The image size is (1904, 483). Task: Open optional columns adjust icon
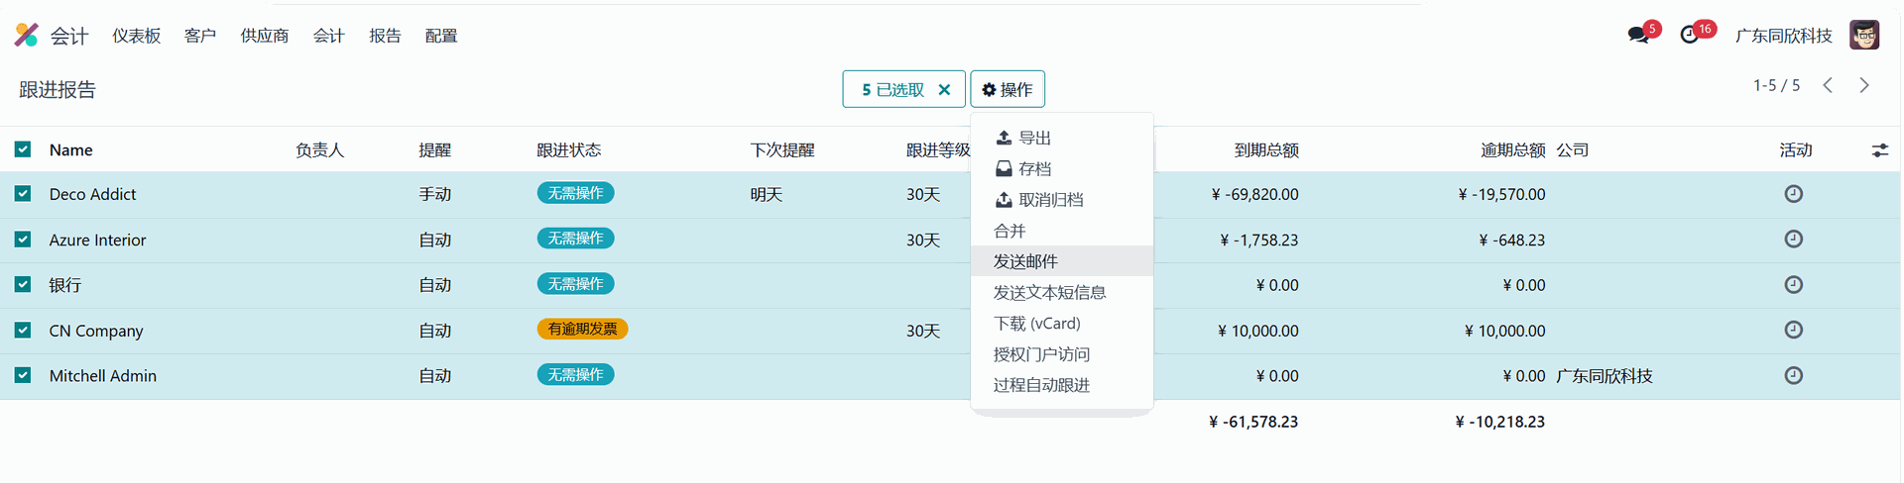coord(1880,150)
